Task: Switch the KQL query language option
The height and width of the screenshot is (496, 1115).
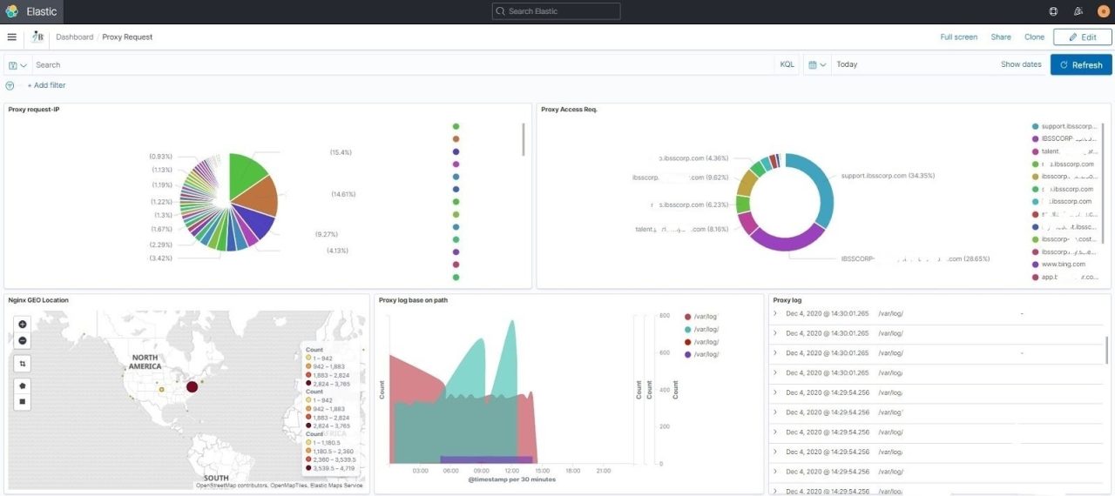Action: click(x=787, y=64)
